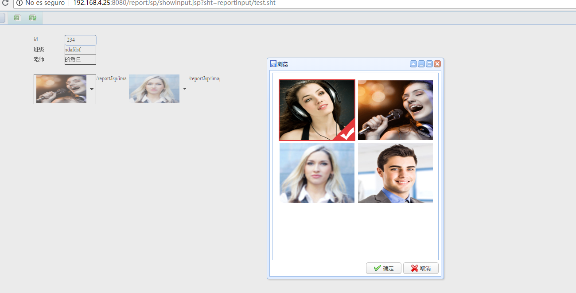576x293 pixels.
Task: Click the 老师 field containing 的撒旦
Action: pos(80,59)
